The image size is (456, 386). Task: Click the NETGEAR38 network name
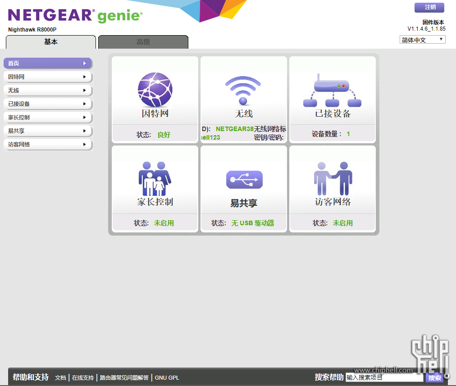click(235, 129)
